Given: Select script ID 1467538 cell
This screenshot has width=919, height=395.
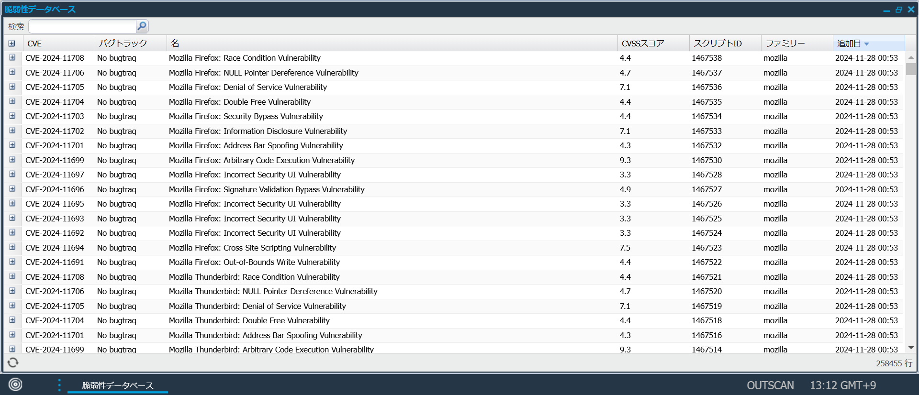Looking at the screenshot, I should 706,58.
